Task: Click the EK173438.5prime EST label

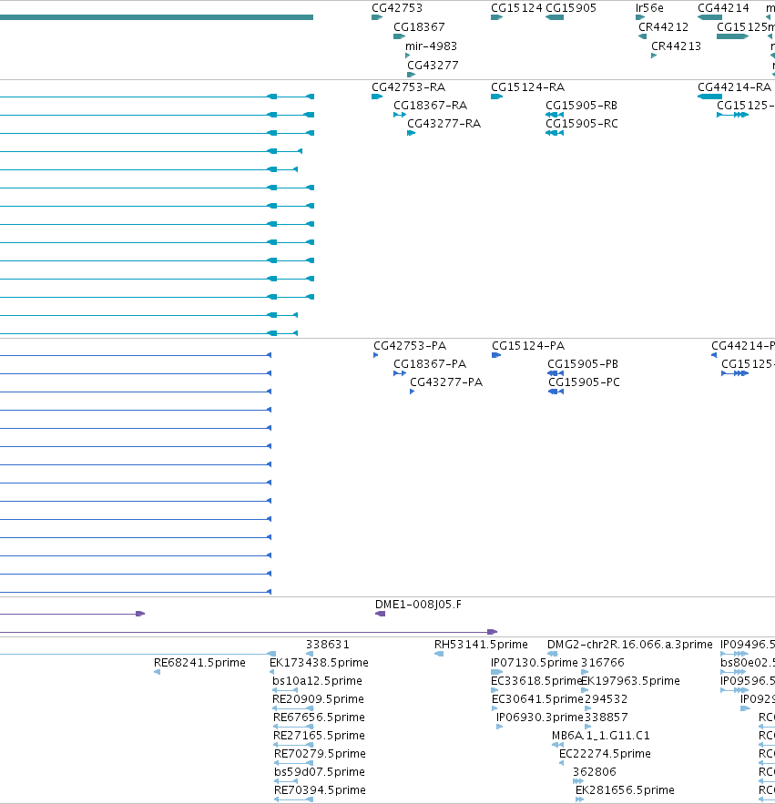Action: 319,663
